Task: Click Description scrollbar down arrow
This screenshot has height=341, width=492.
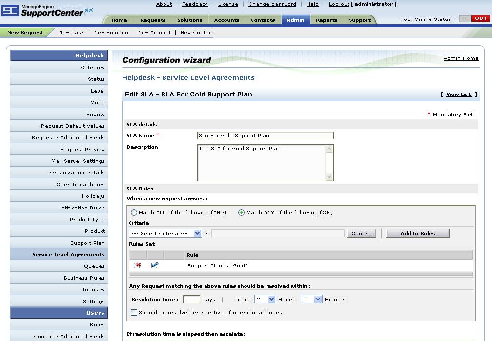Action: point(329,176)
